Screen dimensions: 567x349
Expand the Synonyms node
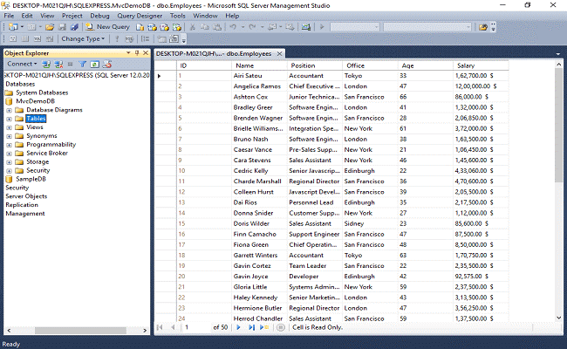pyautogui.click(x=9, y=136)
